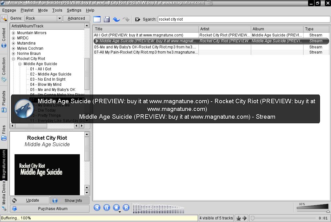
Task: Toggle the repeat/random mode status icons
Action: (x=241, y=218)
